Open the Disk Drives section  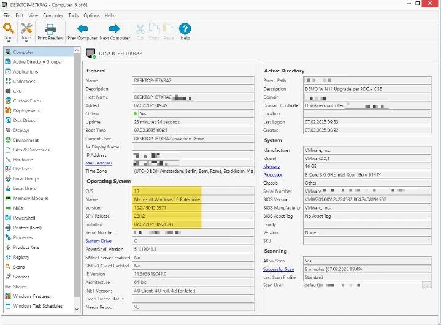(25, 121)
